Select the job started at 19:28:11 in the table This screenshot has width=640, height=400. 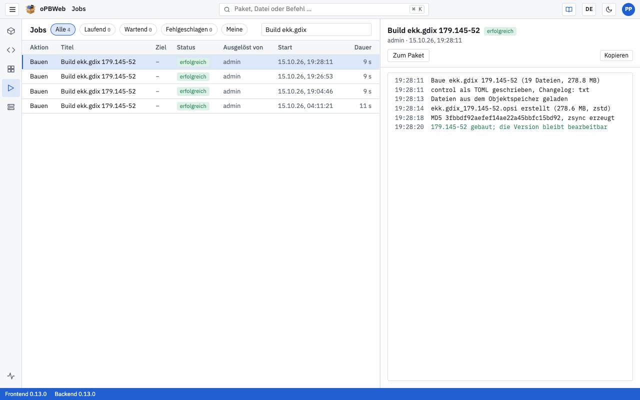click(201, 62)
